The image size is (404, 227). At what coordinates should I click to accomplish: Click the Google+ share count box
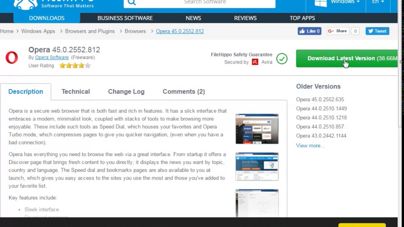point(355,31)
